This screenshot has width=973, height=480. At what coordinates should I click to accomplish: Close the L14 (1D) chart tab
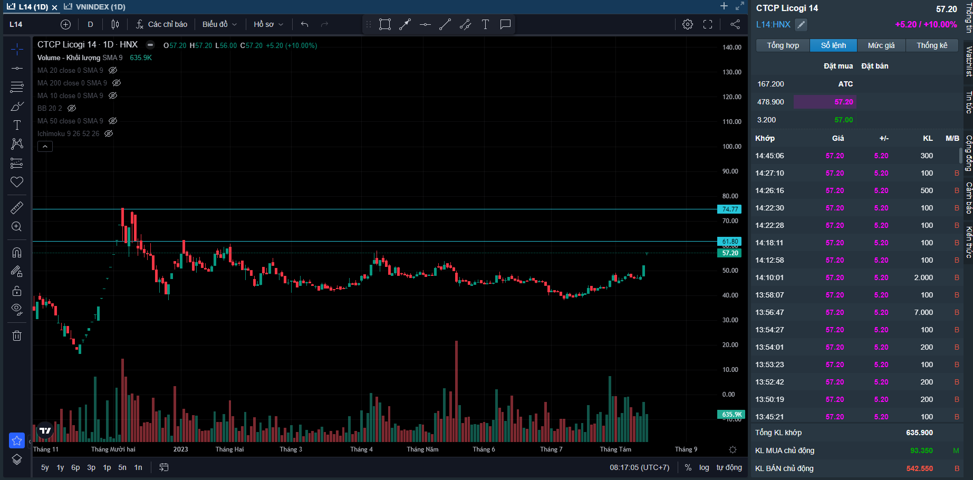click(x=54, y=7)
